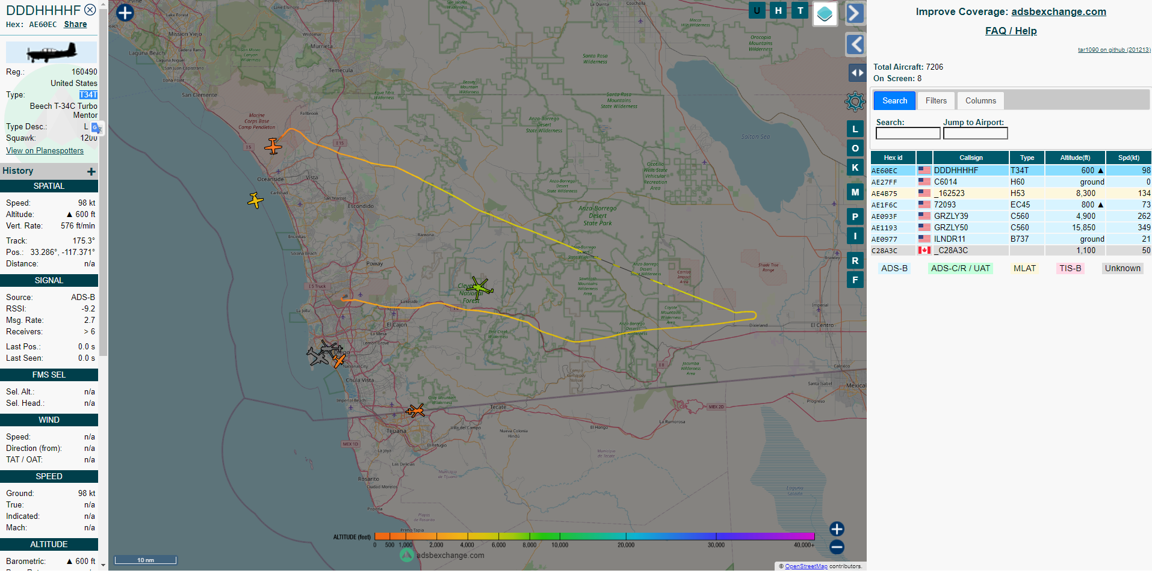
Task: Open map settings gear
Action: [x=855, y=102]
